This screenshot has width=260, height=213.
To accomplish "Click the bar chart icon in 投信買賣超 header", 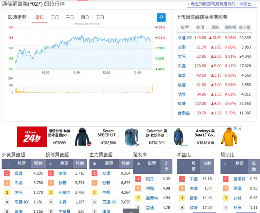I will pyautogui.click(x=51, y=164).
